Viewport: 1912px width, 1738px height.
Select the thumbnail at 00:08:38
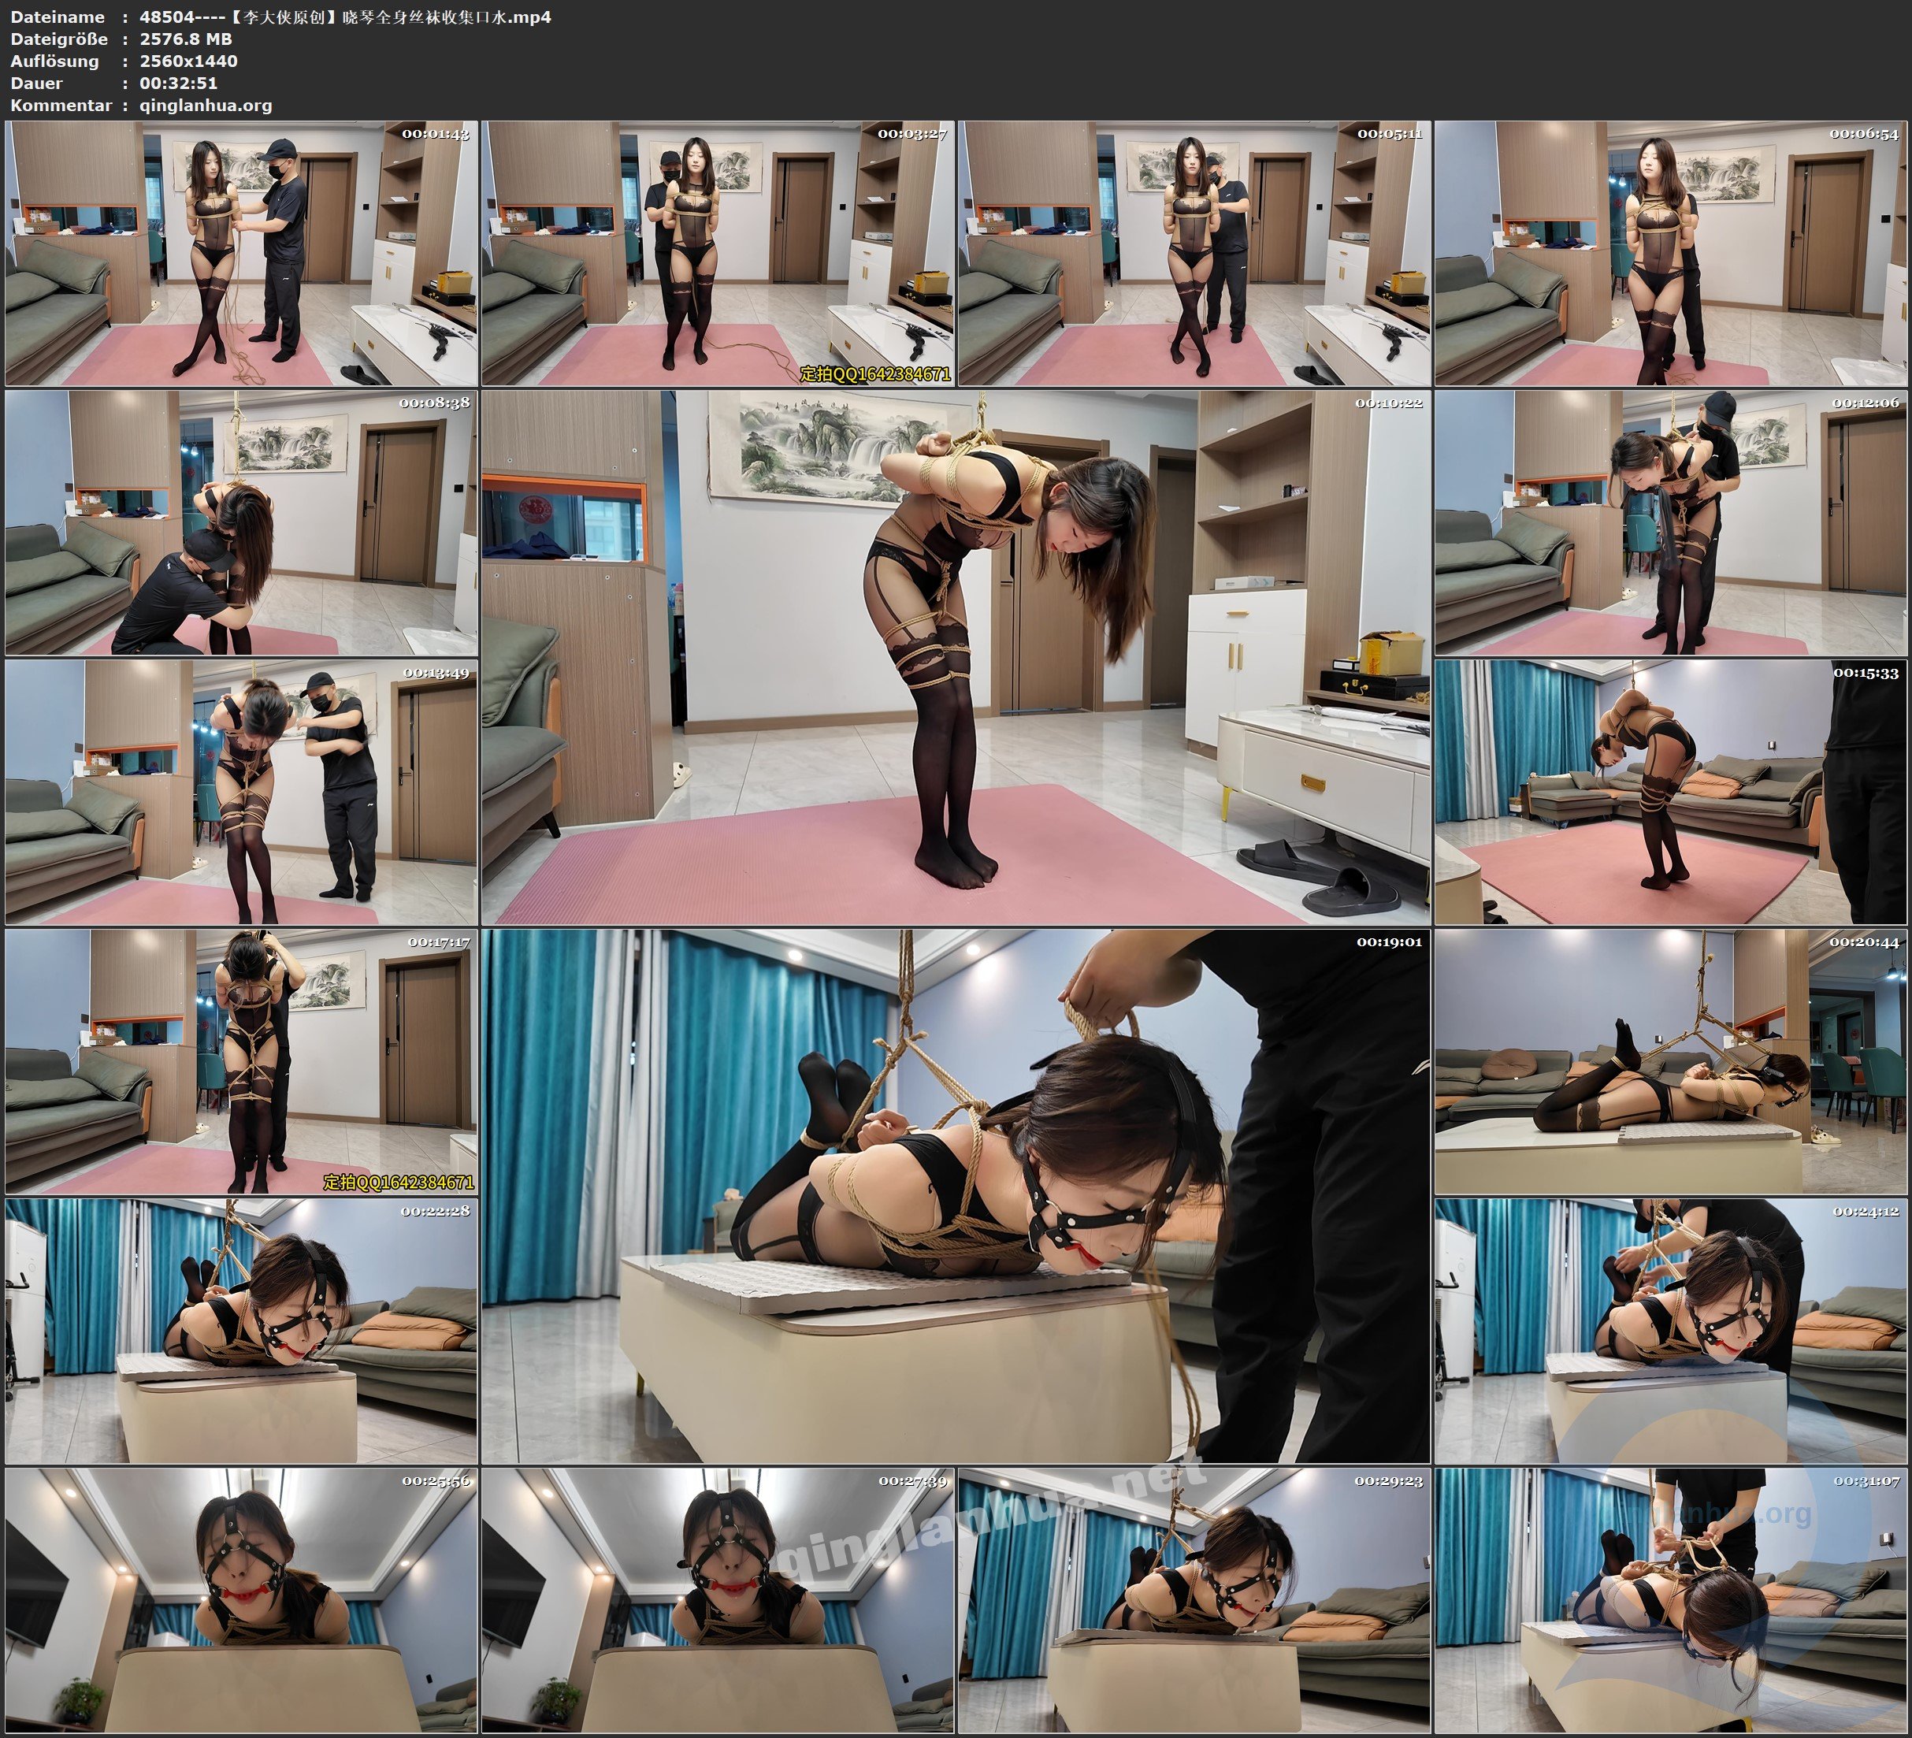click(241, 522)
